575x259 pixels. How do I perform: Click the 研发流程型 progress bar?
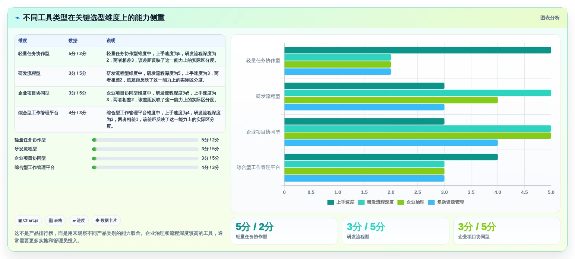145,149
